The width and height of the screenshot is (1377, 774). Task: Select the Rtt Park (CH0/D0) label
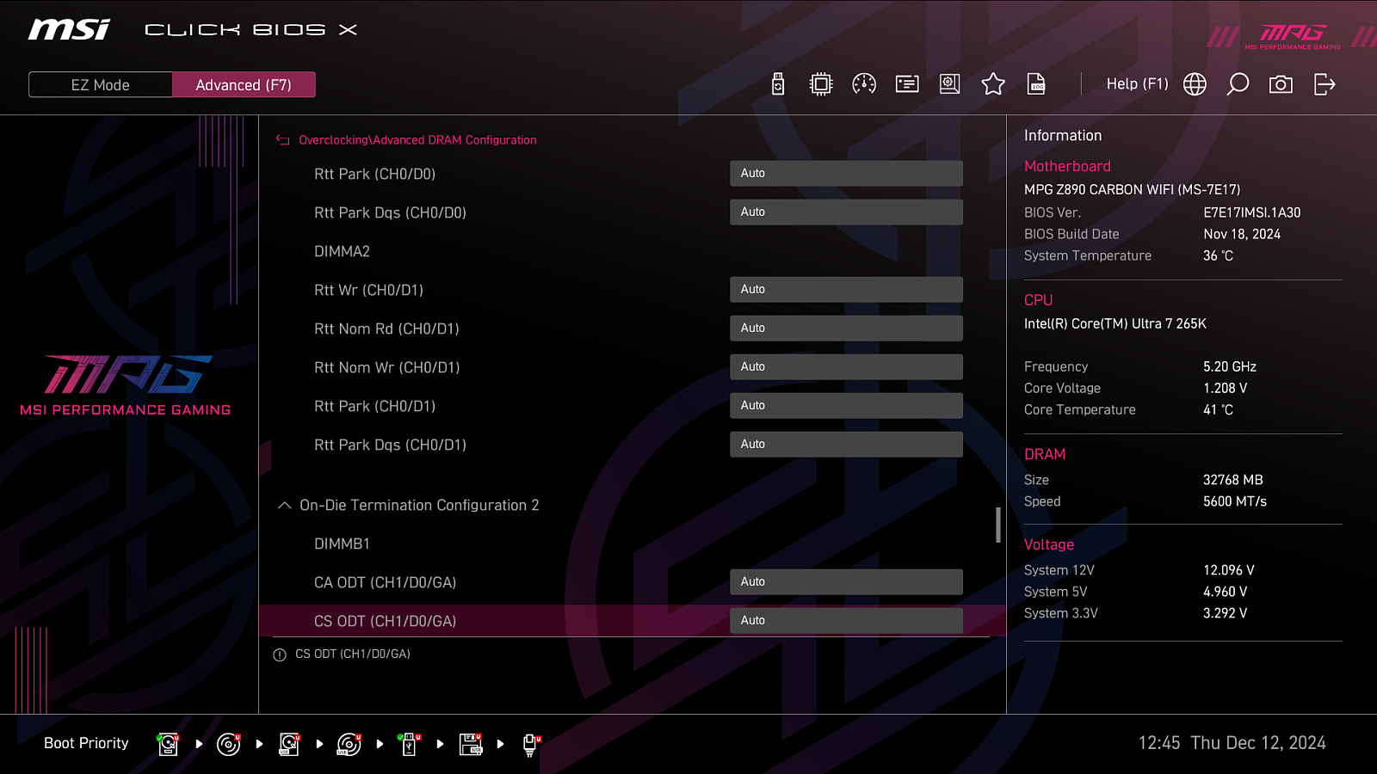click(x=374, y=174)
